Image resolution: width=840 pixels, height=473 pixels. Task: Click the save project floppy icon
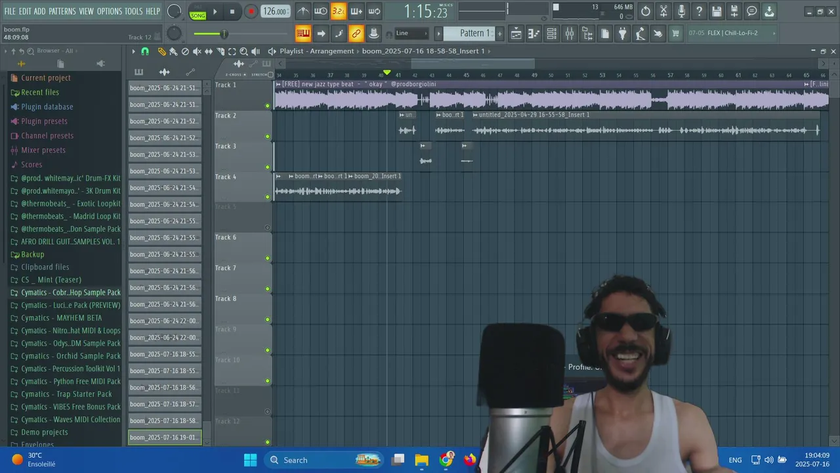pos(717,11)
